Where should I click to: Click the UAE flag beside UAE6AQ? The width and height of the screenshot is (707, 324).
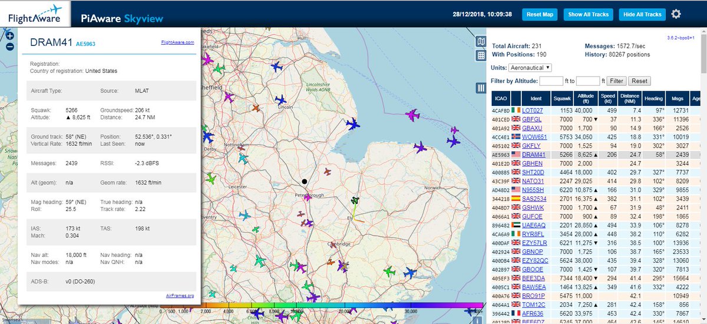click(517, 225)
